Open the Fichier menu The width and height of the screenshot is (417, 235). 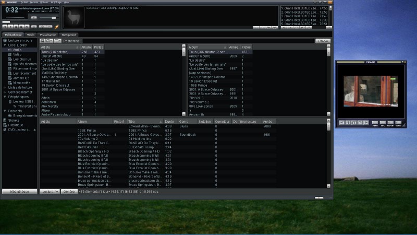pos(24,2)
